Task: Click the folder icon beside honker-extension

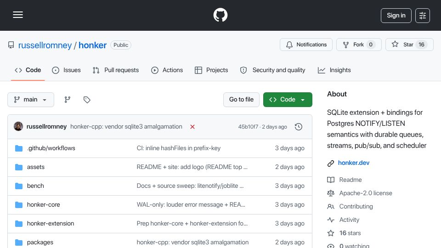Action: [x=19, y=224]
